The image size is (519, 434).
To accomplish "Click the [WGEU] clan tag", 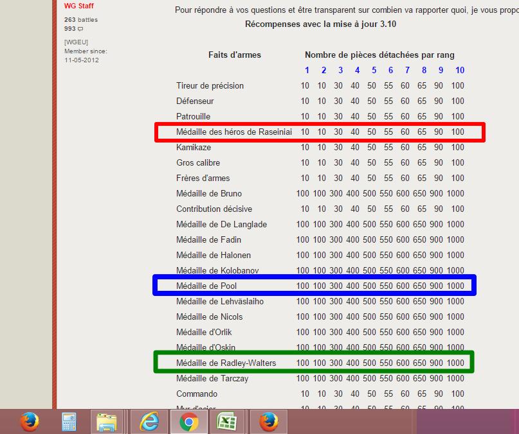I will click(x=76, y=42).
